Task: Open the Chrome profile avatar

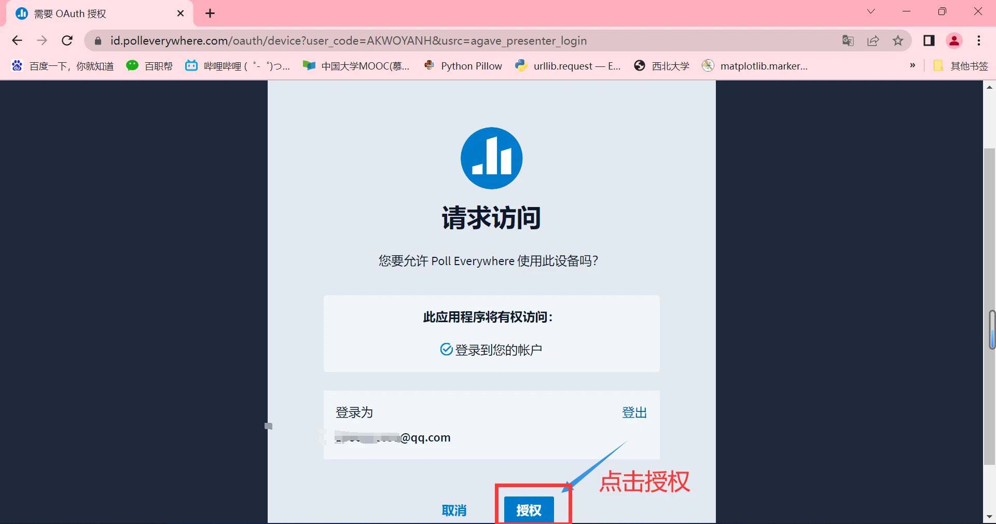Action: click(954, 40)
